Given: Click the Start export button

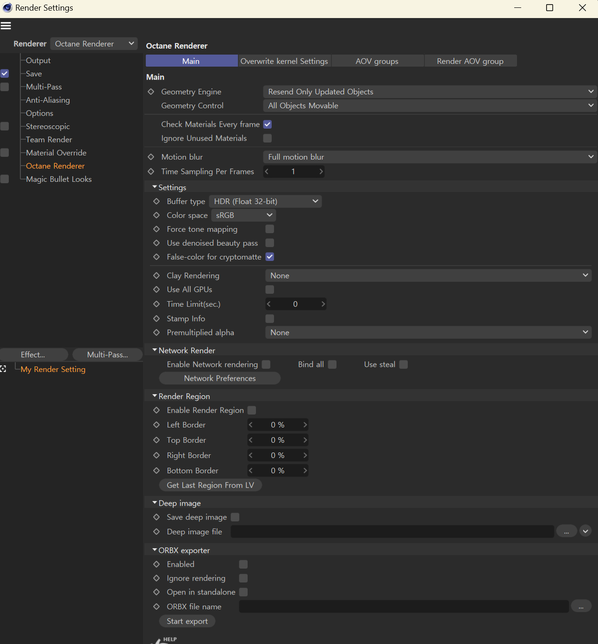Looking at the screenshot, I should point(187,621).
